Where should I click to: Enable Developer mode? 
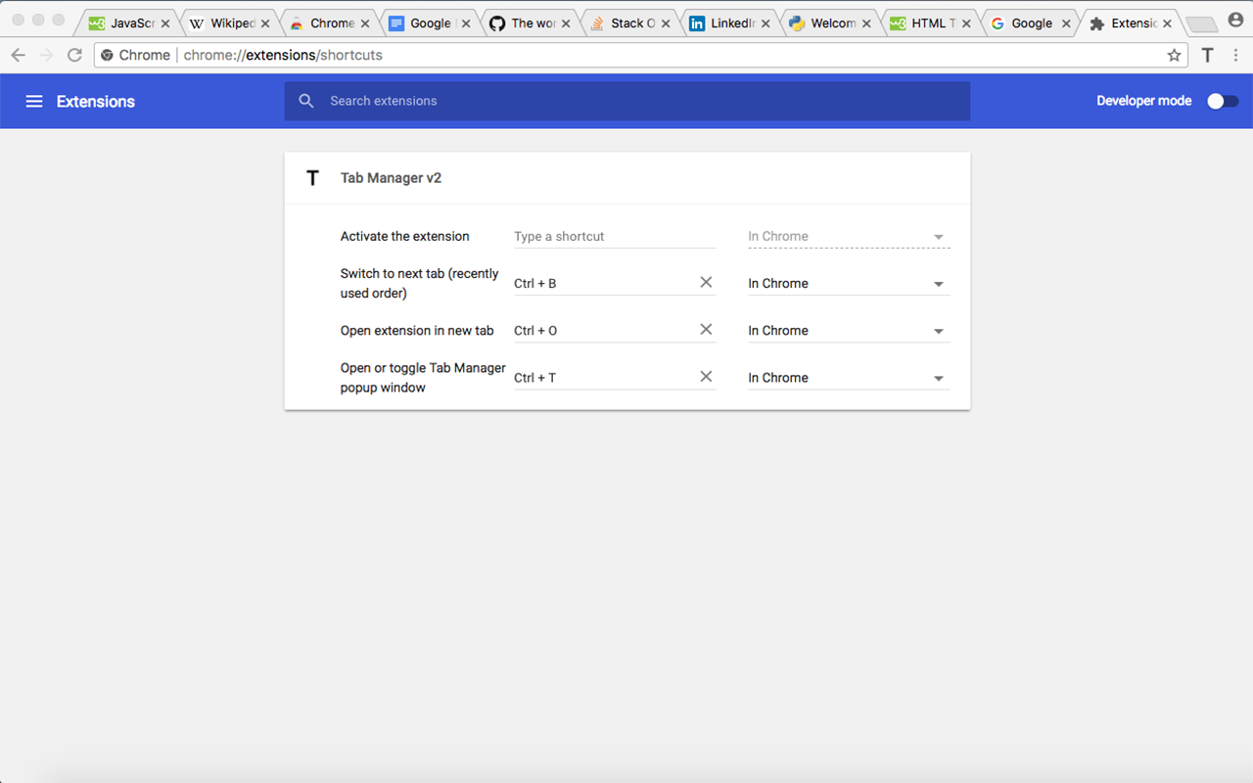(x=1222, y=101)
